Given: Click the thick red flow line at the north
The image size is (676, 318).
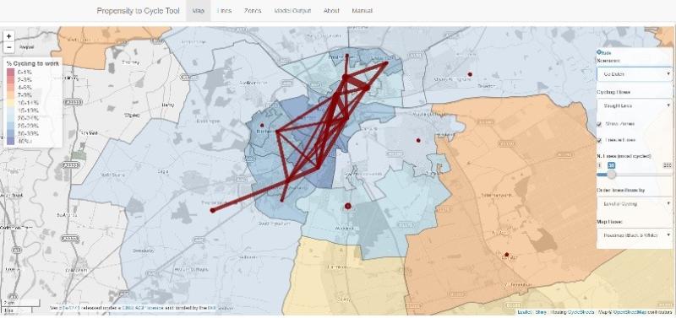Looking at the screenshot, I should 356,82.
